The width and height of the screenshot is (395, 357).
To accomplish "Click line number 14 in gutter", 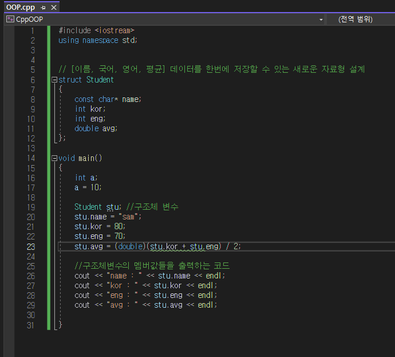I will 31,158.
